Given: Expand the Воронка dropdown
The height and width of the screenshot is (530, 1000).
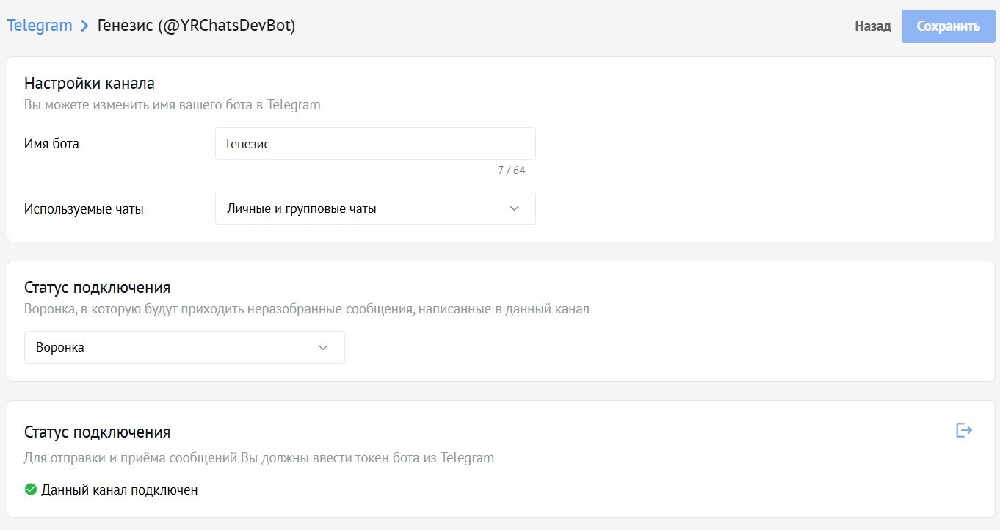Looking at the screenshot, I should 184,347.
